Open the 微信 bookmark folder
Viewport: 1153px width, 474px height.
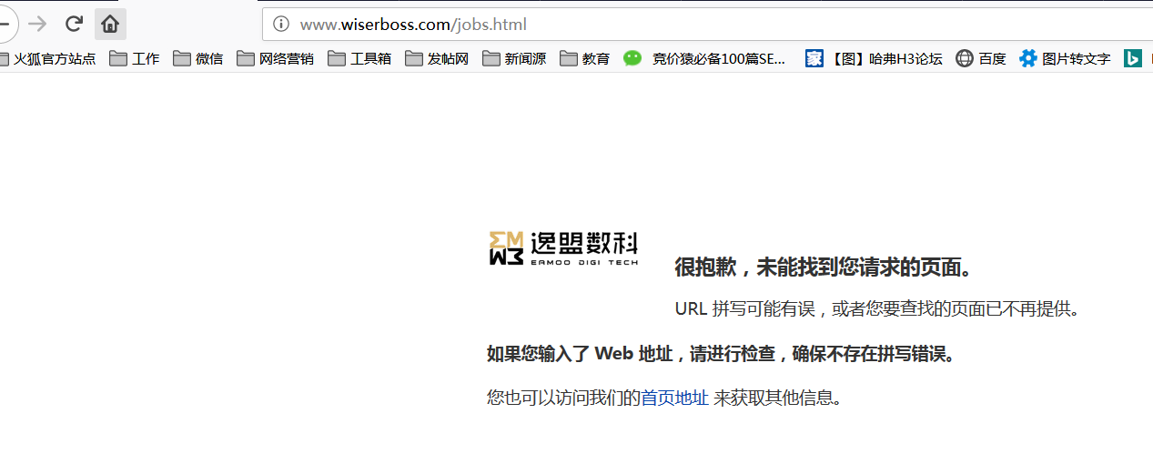coord(198,58)
